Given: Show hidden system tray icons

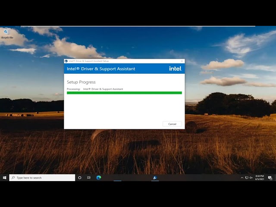Looking at the screenshot, I should [x=242, y=178].
